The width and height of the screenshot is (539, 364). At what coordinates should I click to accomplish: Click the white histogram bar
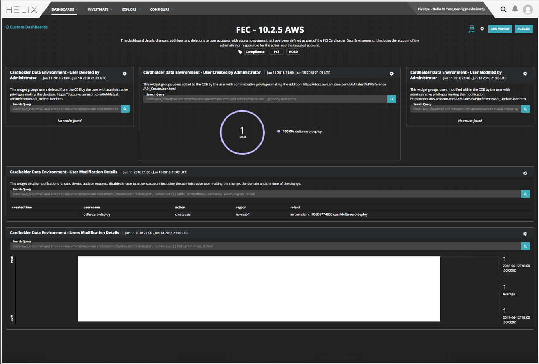coord(259,289)
